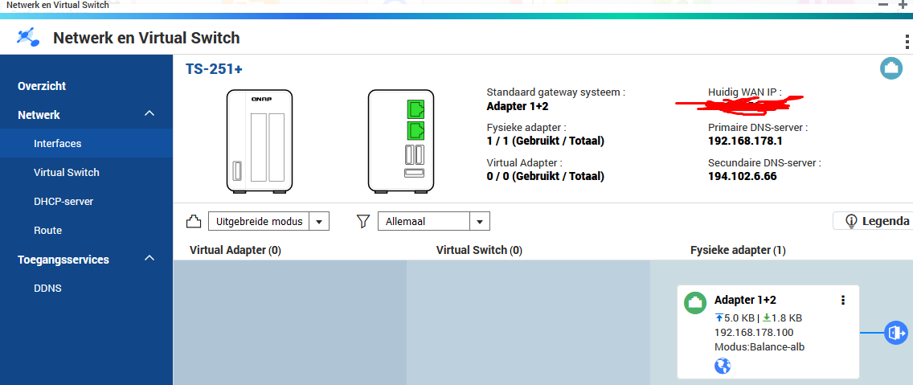Viewport: 913px width, 385px height.
Task: Minimize the Netwerk en Virtual Switch window
Action: click(x=883, y=5)
